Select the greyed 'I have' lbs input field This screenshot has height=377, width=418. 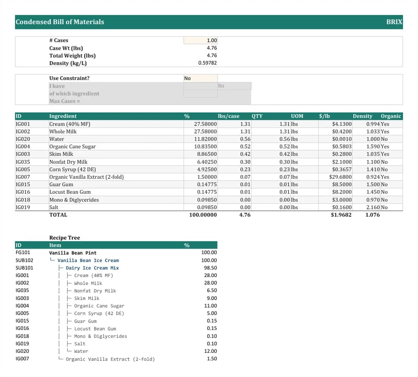point(201,86)
